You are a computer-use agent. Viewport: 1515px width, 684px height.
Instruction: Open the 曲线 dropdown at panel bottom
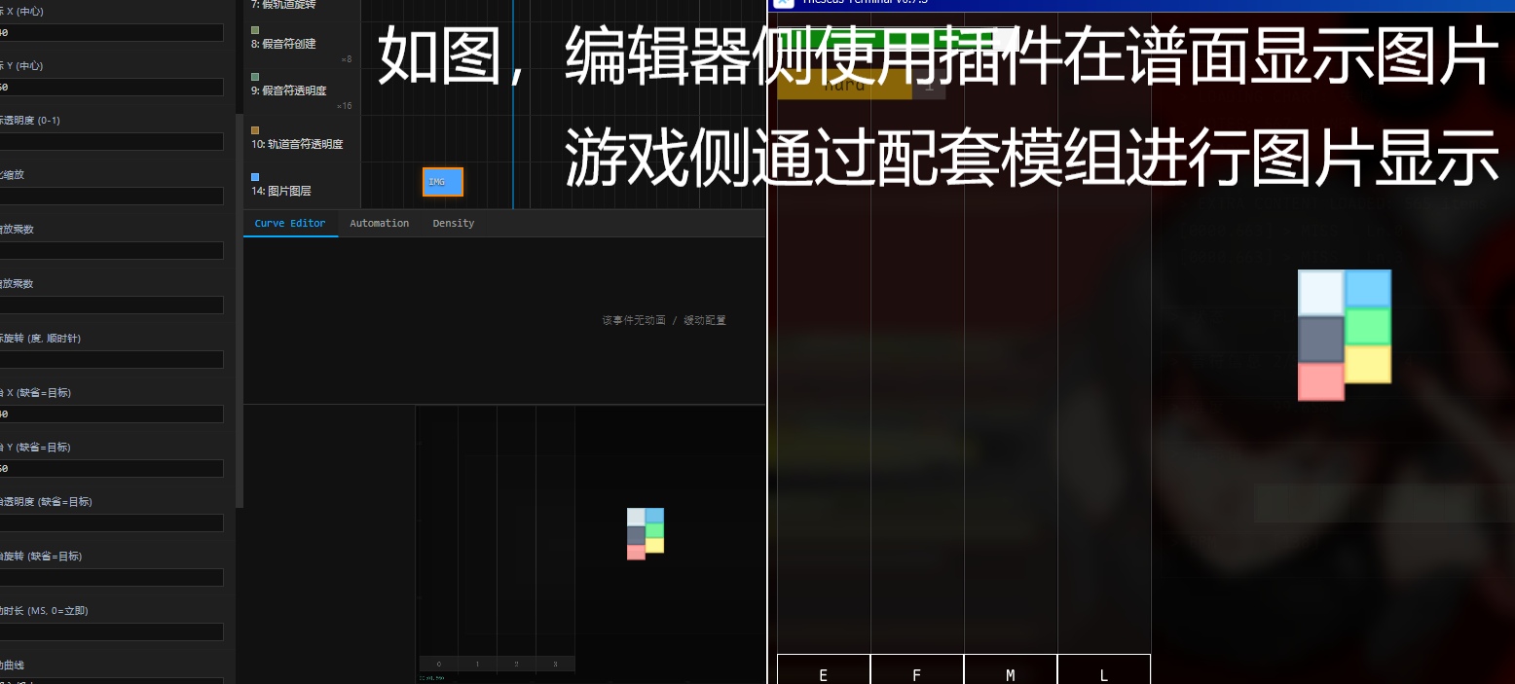point(111,680)
